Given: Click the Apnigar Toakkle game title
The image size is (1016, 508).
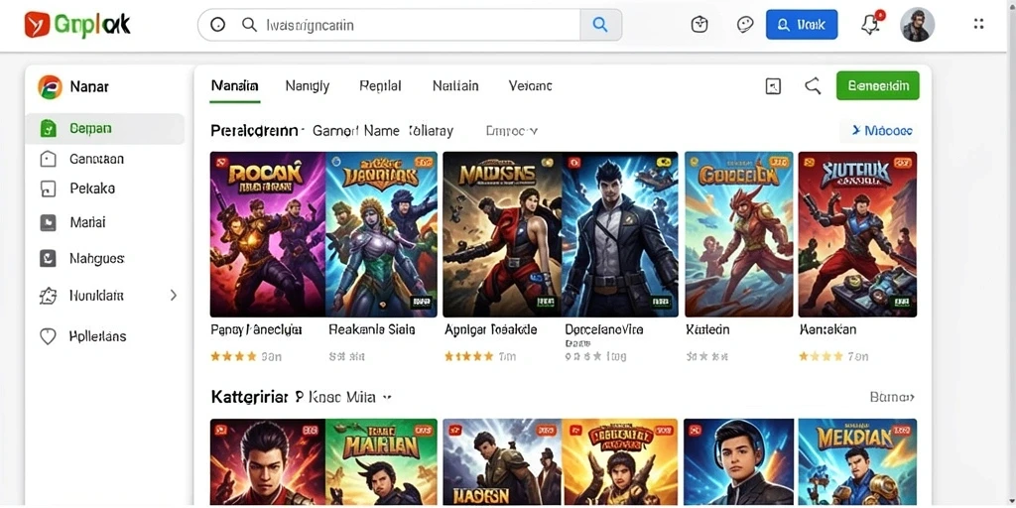Looking at the screenshot, I should [490, 329].
